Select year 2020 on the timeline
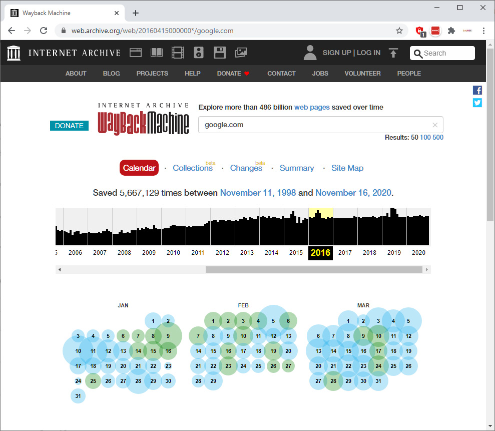Image resolution: width=495 pixels, height=431 pixels. tap(418, 253)
